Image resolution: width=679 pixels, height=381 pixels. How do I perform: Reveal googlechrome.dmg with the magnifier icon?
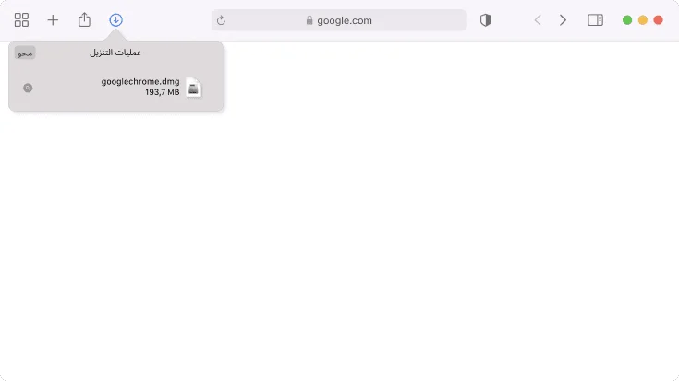coord(28,88)
